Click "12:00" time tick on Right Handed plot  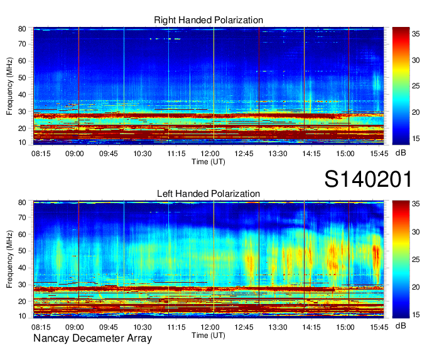point(210,154)
